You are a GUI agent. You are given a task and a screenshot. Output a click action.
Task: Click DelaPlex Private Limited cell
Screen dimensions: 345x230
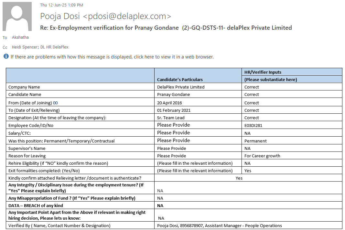pos(181,87)
